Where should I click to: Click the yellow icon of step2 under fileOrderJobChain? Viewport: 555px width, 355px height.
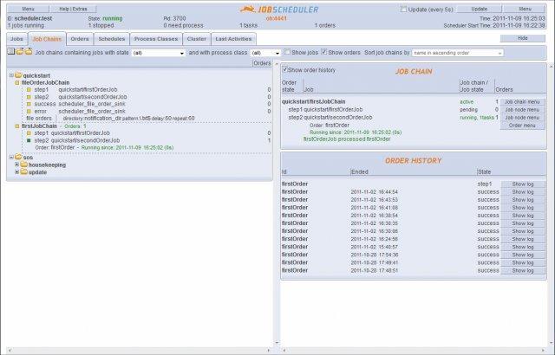coord(29,97)
